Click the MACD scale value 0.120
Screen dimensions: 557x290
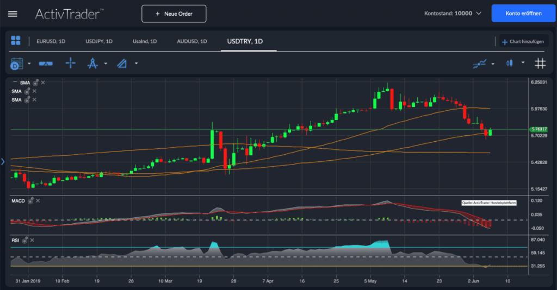(x=536, y=200)
